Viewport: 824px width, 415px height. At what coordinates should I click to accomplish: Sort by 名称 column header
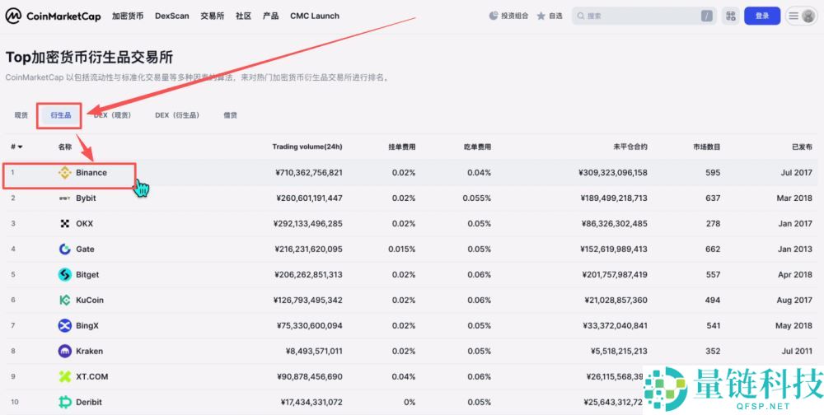[64, 147]
